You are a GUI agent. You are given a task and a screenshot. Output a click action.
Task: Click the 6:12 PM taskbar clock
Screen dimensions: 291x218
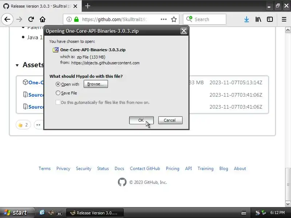pos(278,213)
